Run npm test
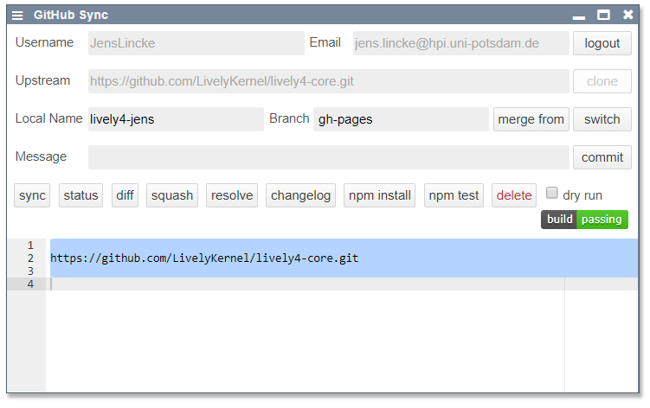Image resolution: width=650 pixels, height=408 pixels. (454, 195)
